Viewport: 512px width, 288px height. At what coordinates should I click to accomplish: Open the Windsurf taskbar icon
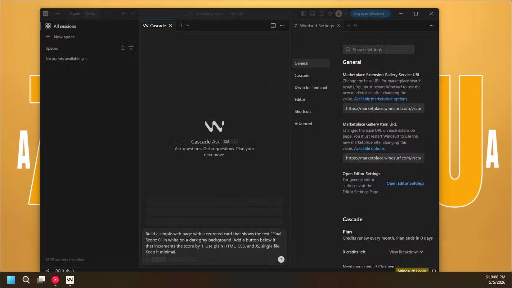pyautogui.click(x=70, y=280)
